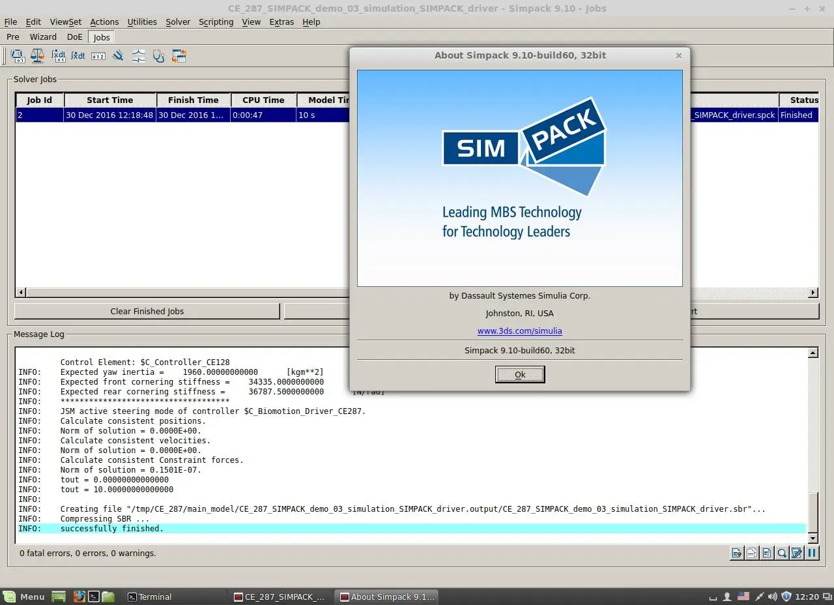Screen dimensions: 834x605
Task: Select job row with Id 2
Action: [417, 115]
